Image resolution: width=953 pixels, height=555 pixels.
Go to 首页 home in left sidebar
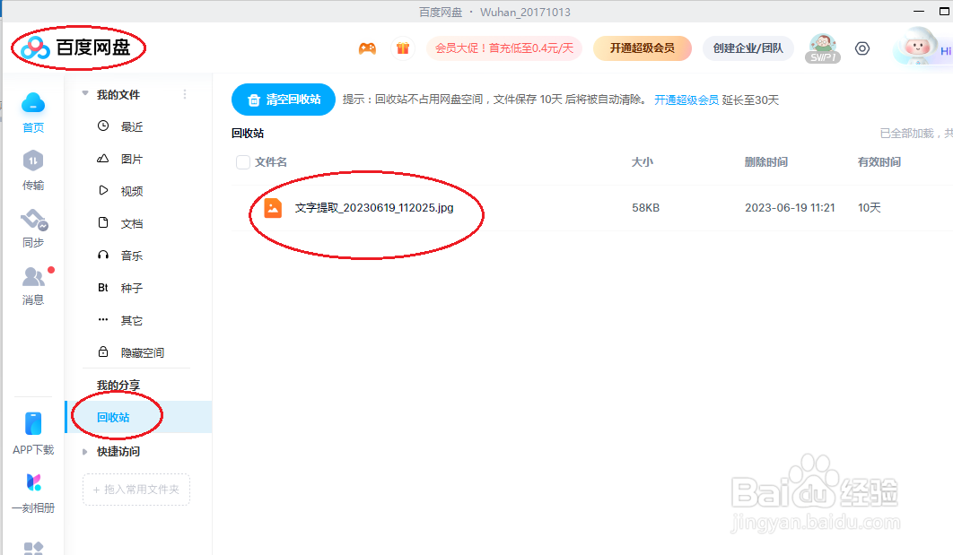click(33, 113)
